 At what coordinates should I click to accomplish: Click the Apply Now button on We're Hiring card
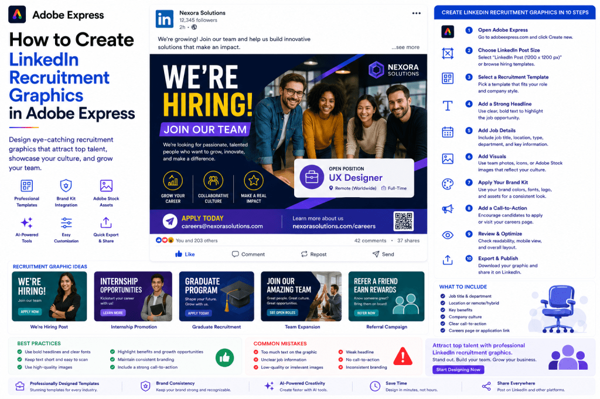pos(30,312)
